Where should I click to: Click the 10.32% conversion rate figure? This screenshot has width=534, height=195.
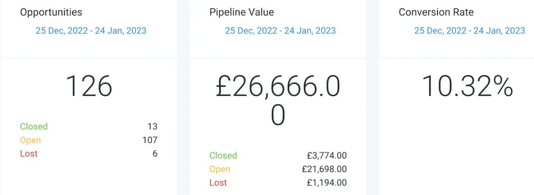[467, 86]
